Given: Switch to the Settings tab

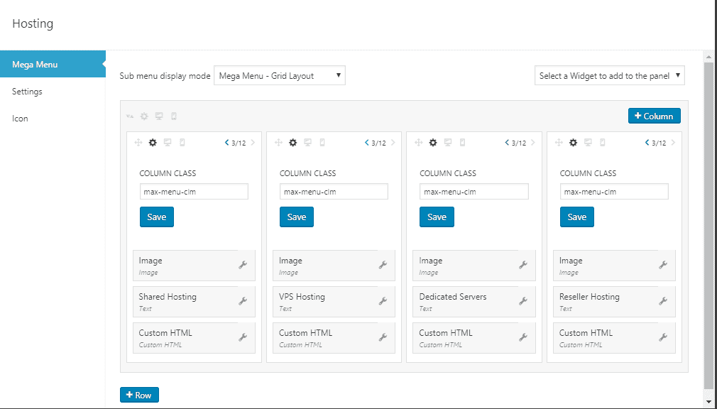Looking at the screenshot, I should pos(27,92).
